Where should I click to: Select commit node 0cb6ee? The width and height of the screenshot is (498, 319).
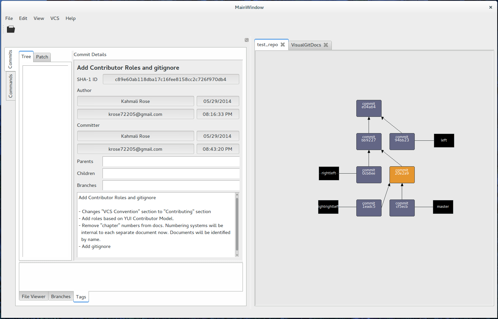(369, 175)
